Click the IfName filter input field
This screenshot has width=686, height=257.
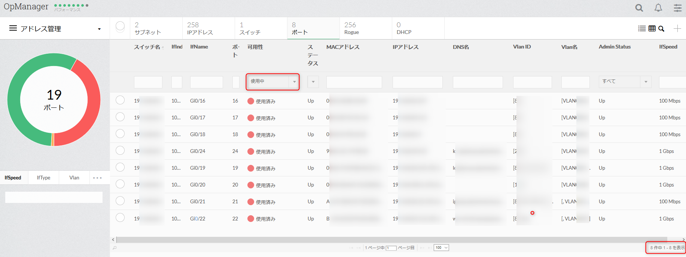[x=206, y=82]
